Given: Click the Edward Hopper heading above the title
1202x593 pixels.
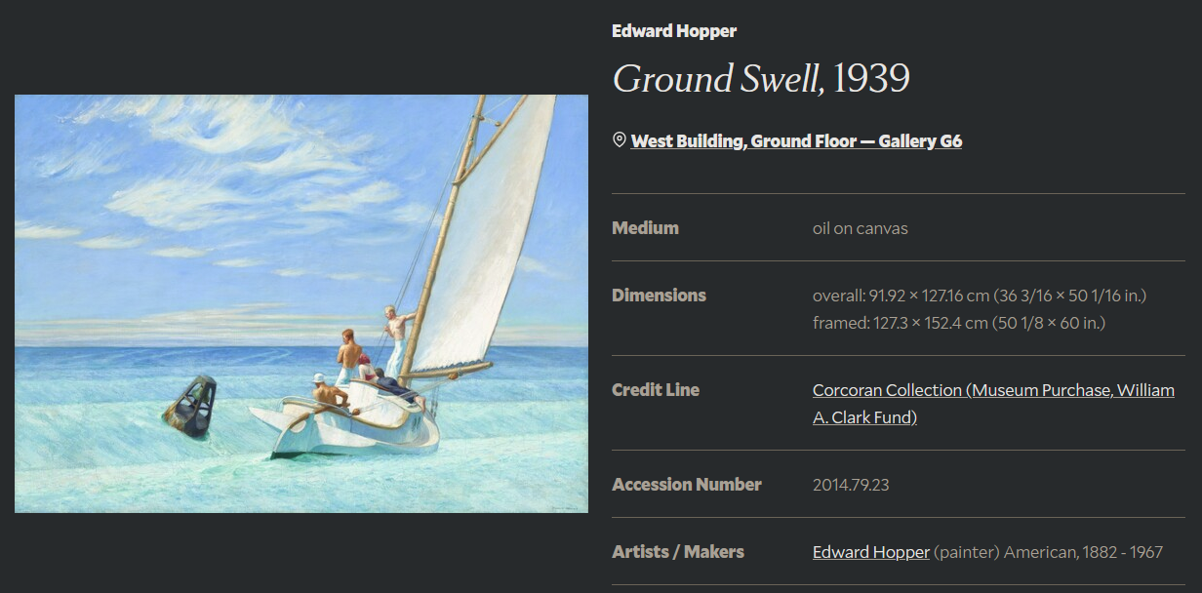Looking at the screenshot, I should [674, 31].
